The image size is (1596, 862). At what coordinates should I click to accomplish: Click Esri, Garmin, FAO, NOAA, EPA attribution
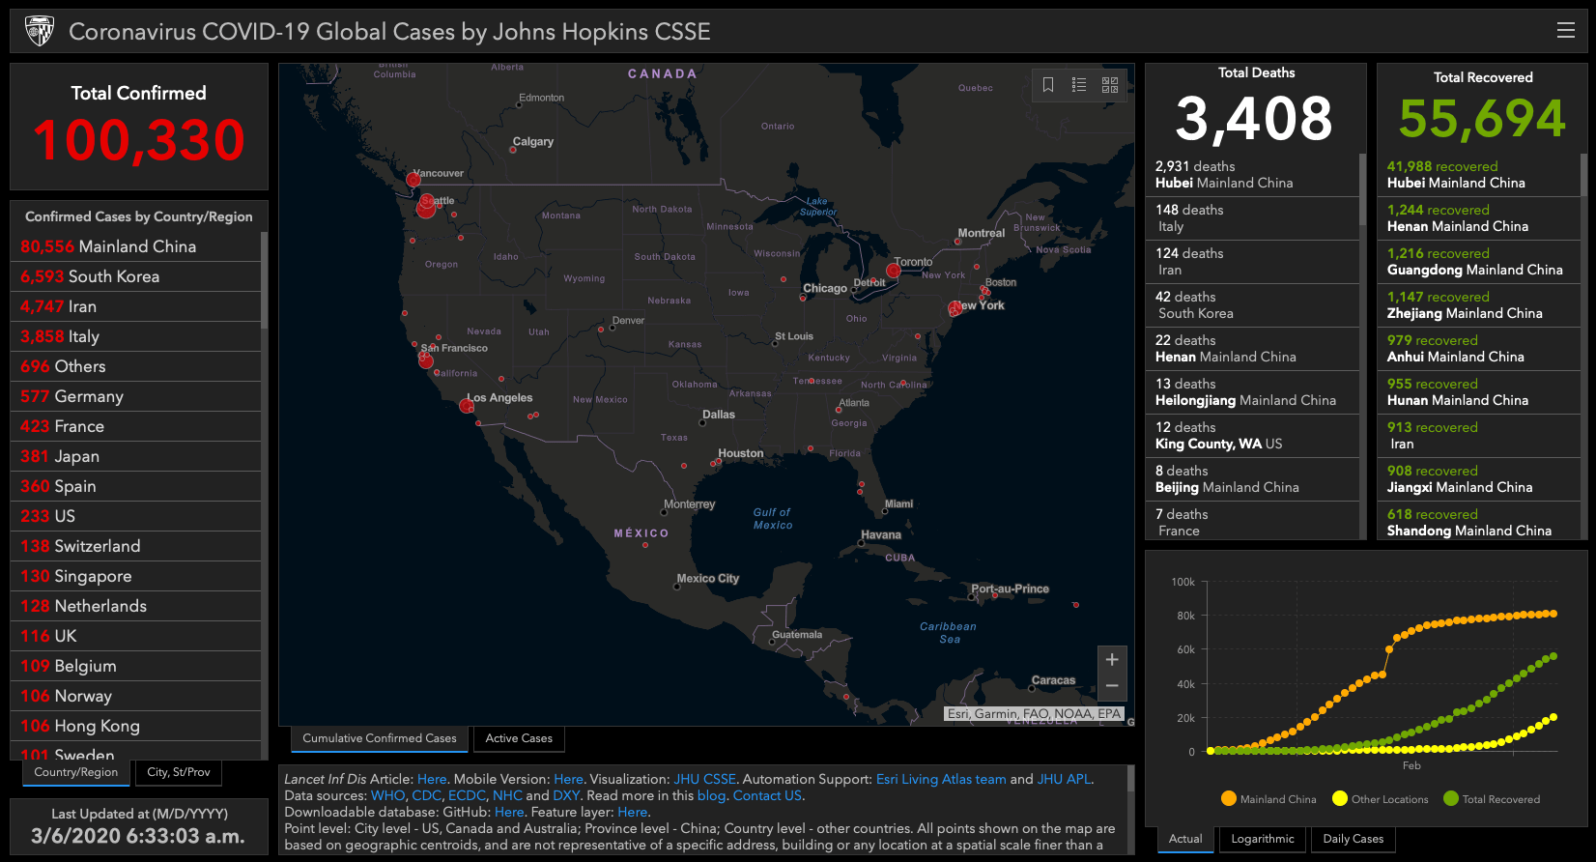(x=1034, y=714)
